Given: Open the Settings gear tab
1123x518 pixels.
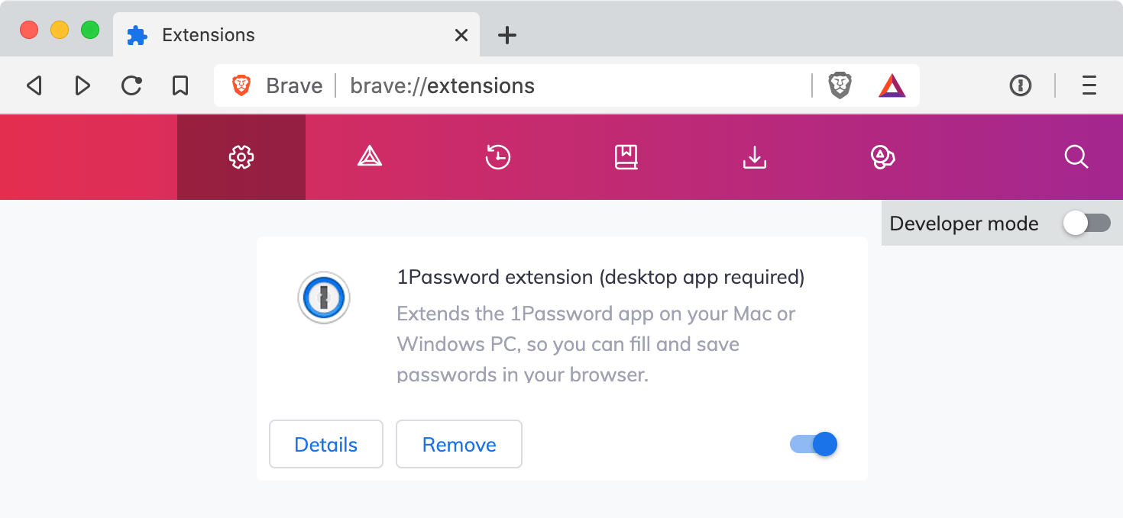Looking at the screenshot, I should [x=241, y=157].
